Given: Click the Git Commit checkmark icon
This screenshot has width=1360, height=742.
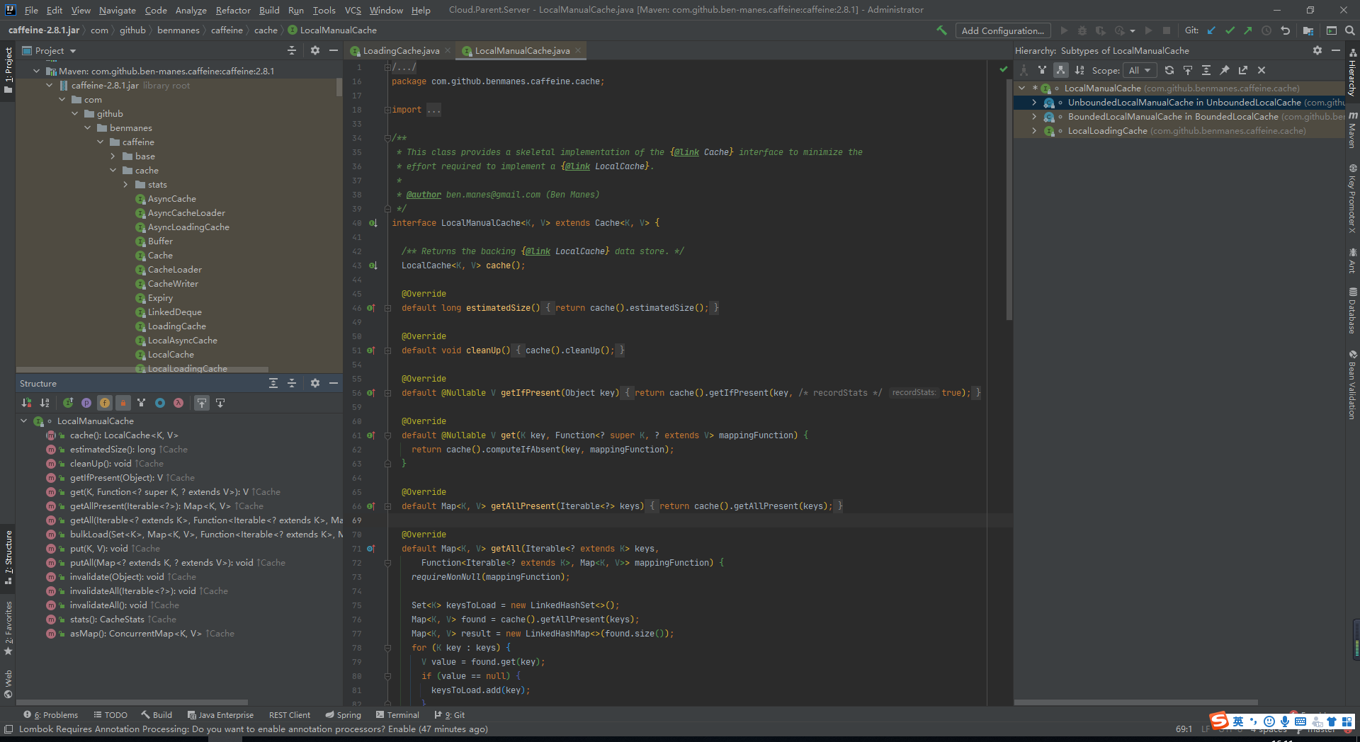Looking at the screenshot, I should click(x=1230, y=30).
